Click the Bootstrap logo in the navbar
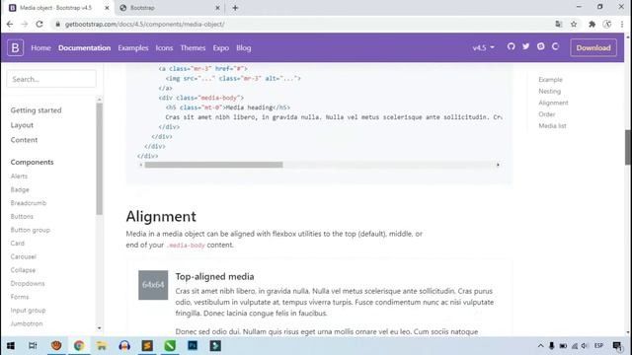The image size is (632, 355). tap(16, 47)
